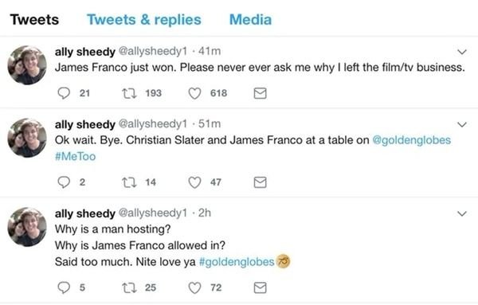Image resolution: width=478 pixels, height=305 pixels.
Task: Follow the #MeToo hashtag link
Action: pos(76,156)
